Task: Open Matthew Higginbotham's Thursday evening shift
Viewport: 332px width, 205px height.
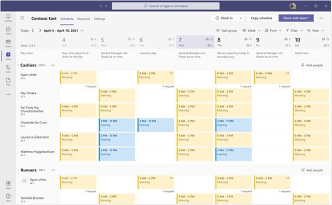Action: coord(234,154)
